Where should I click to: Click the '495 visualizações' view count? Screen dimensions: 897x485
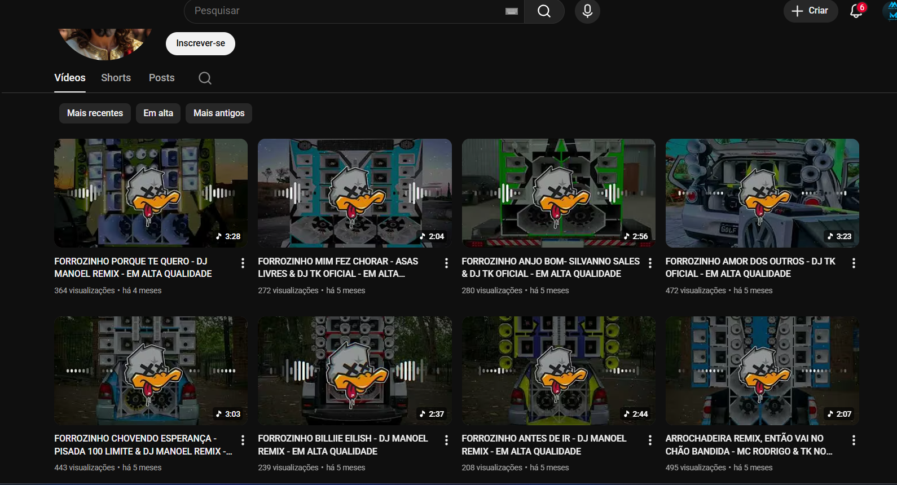696,468
